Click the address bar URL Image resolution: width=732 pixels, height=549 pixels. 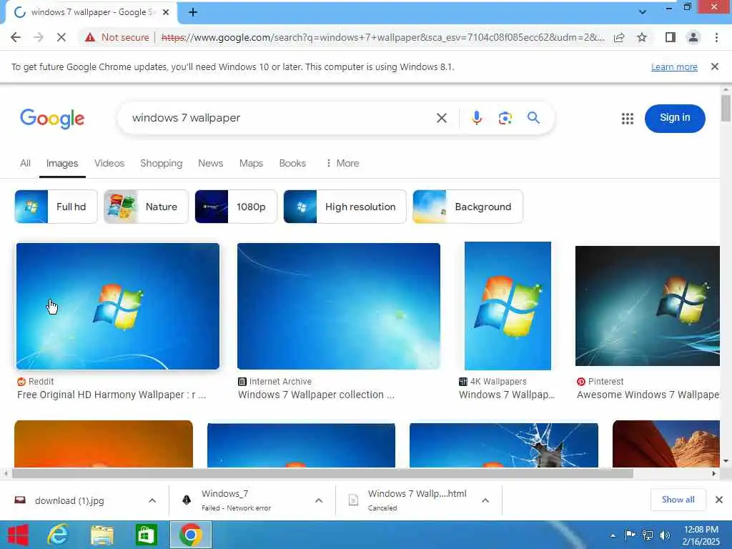coord(383,37)
